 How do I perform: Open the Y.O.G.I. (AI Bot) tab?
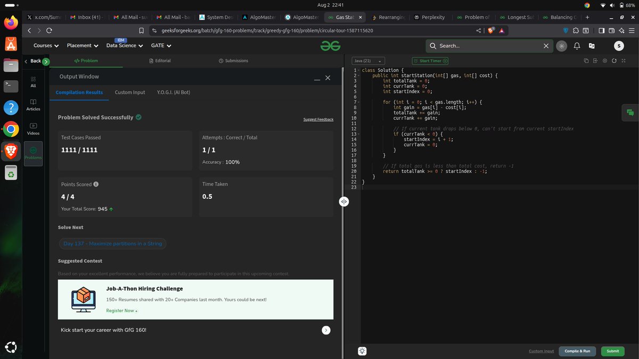tap(174, 92)
